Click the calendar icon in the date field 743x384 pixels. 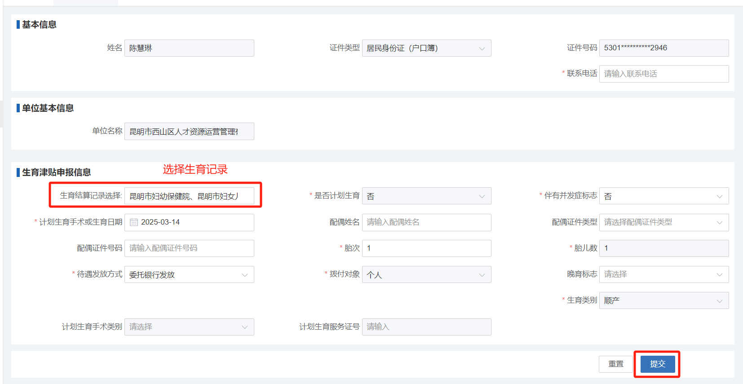134,222
